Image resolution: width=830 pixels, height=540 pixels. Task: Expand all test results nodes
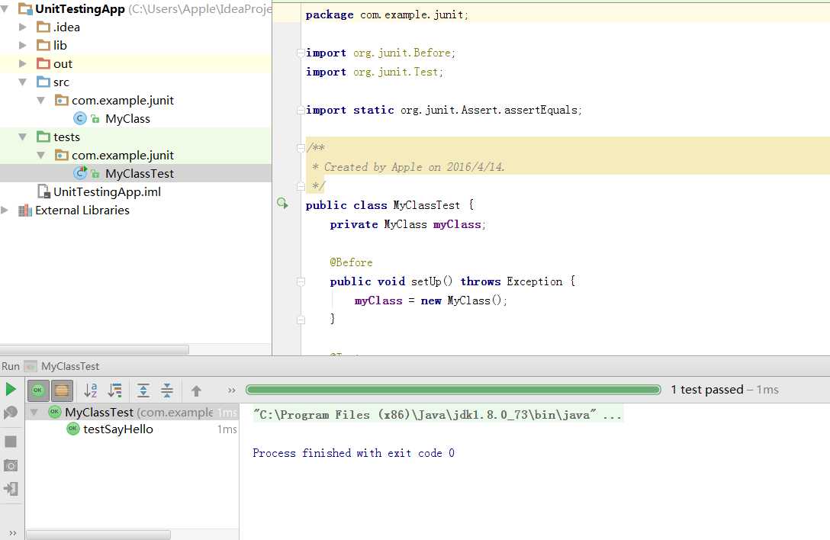click(143, 391)
